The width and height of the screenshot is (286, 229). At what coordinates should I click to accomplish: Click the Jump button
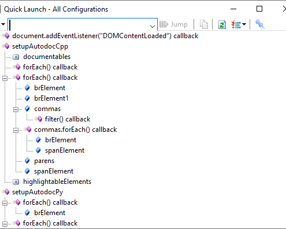[x=173, y=24]
